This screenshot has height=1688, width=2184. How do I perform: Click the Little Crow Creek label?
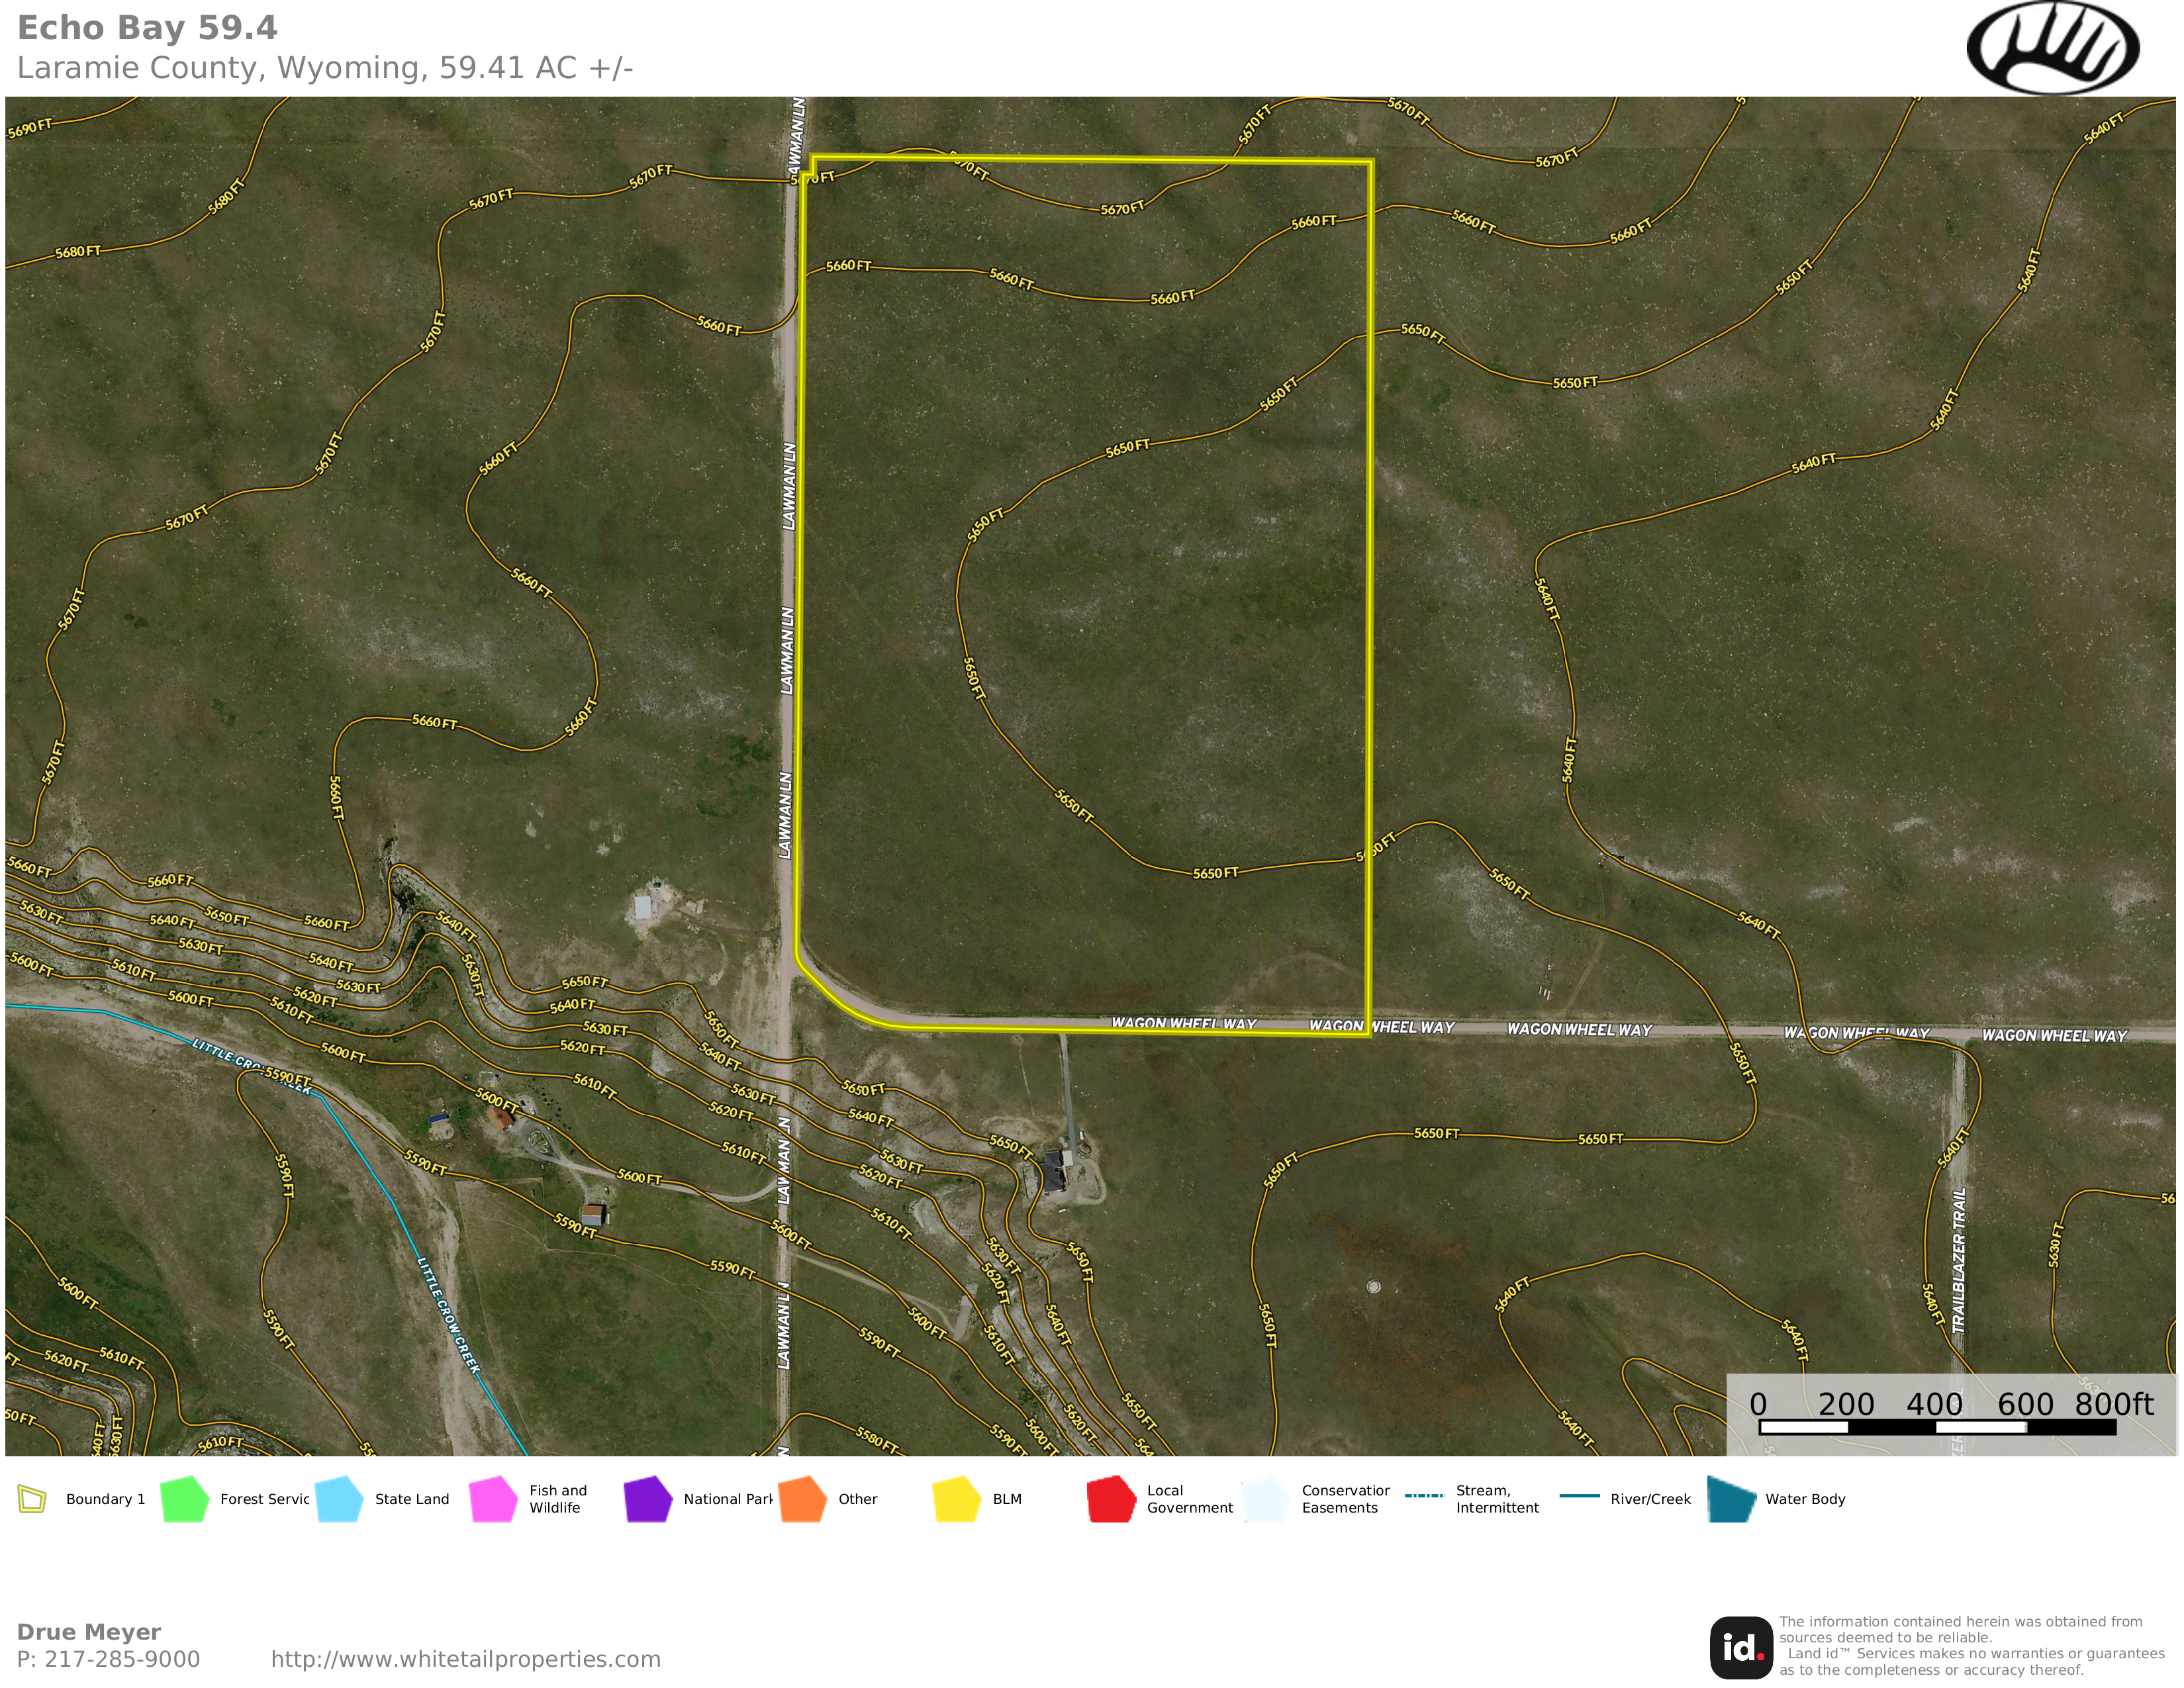pyautogui.click(x=448, y=1315)
